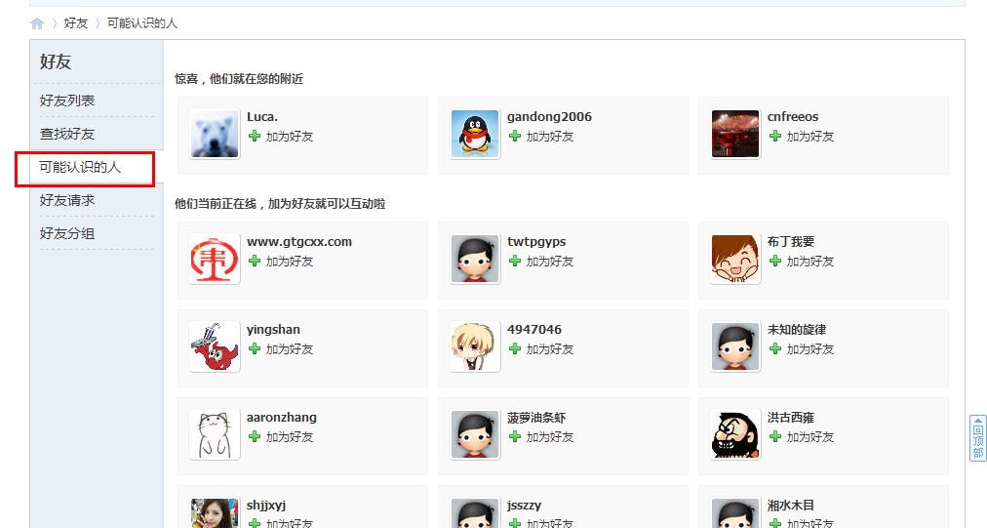The width and height of the screenshot is (987, 528).
Task: Click the green plus icon under gandong2006
Action: tap(515, 137)
